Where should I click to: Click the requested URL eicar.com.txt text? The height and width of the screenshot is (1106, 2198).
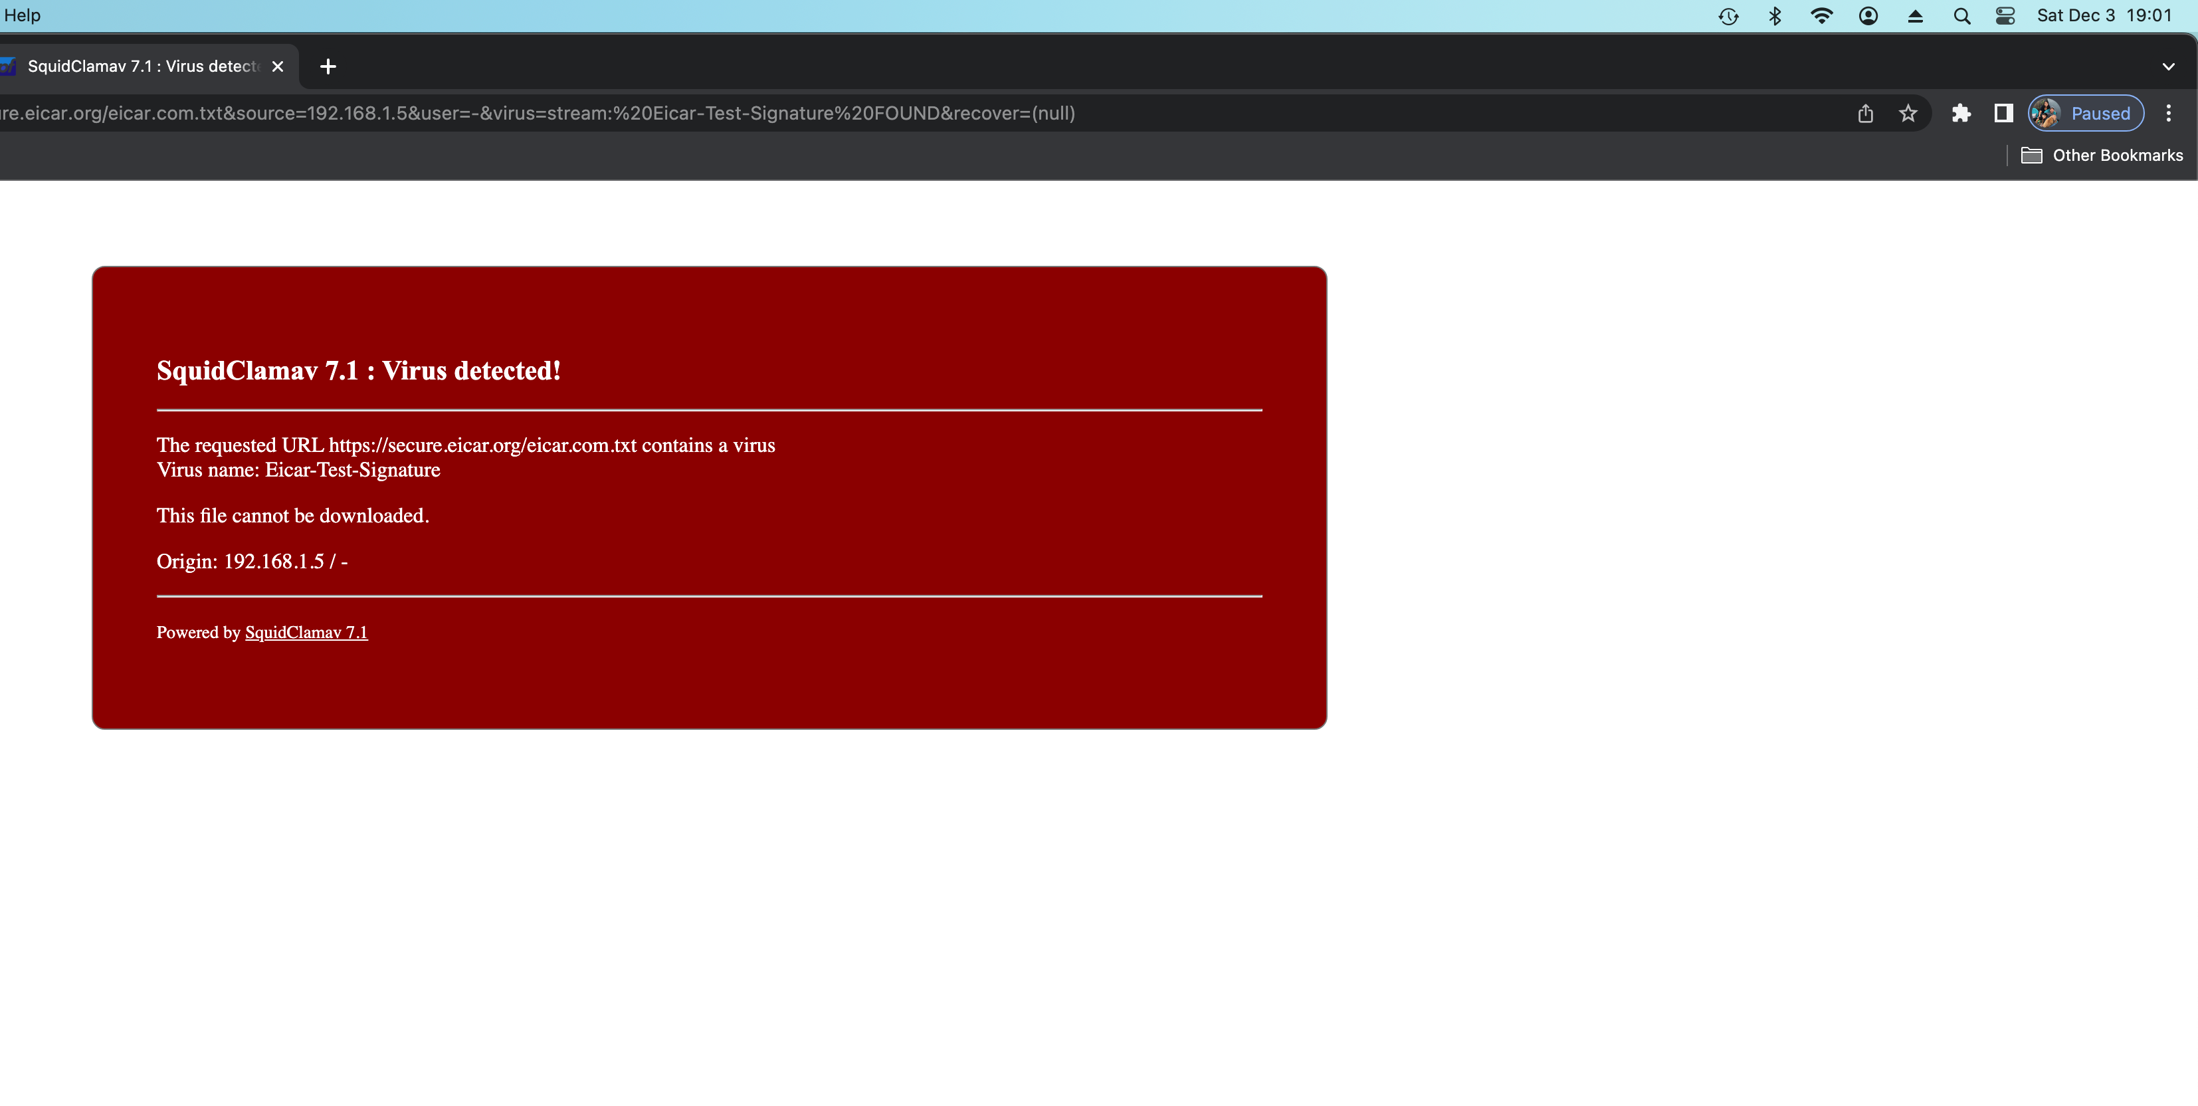(466, 445)
